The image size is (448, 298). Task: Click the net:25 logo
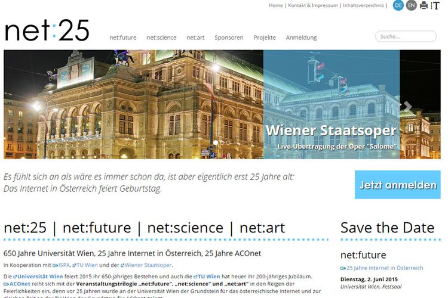pos(47,30)
